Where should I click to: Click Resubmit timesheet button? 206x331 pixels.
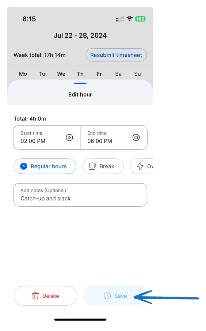116,55
